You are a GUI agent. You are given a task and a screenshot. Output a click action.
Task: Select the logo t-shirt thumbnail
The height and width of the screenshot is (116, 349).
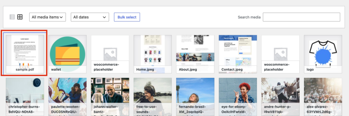(x=323, y=54)
